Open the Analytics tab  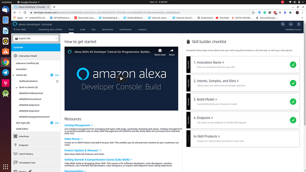pos(142,29)
